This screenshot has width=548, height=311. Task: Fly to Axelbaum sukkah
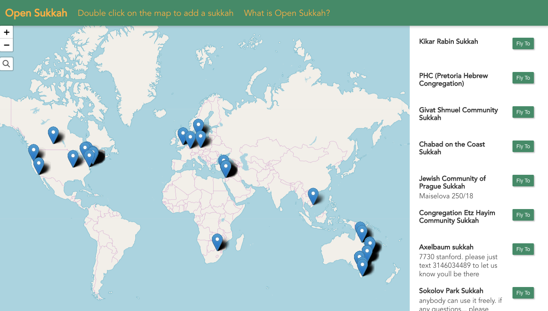click(x=523, y=249)
